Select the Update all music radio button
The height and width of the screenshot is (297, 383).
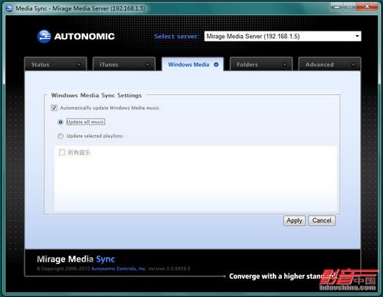(61, 122)
